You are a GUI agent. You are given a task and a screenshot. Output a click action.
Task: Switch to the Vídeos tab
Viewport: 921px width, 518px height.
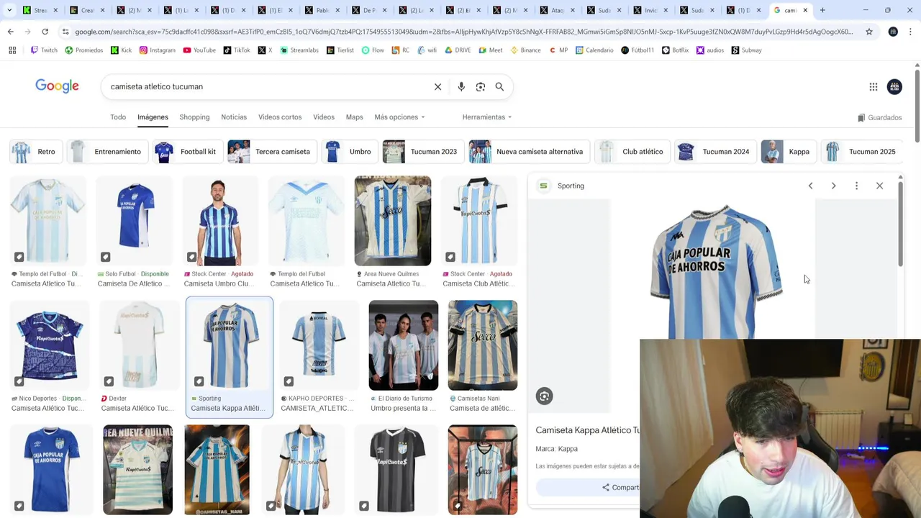pyautogui.click(x=324, y=117)
